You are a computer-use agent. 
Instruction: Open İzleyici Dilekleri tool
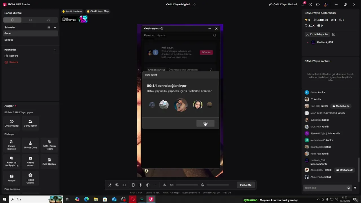[x=12, y=145]
